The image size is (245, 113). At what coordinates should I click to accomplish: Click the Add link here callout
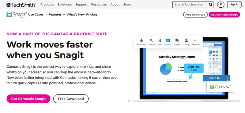[194, 69]
